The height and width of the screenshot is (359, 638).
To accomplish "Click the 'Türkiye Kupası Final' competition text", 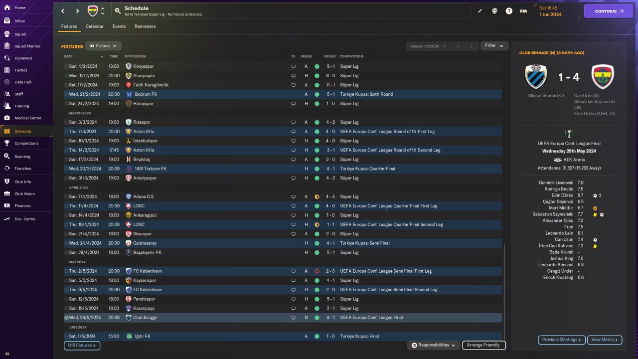I will coord(359,336).
